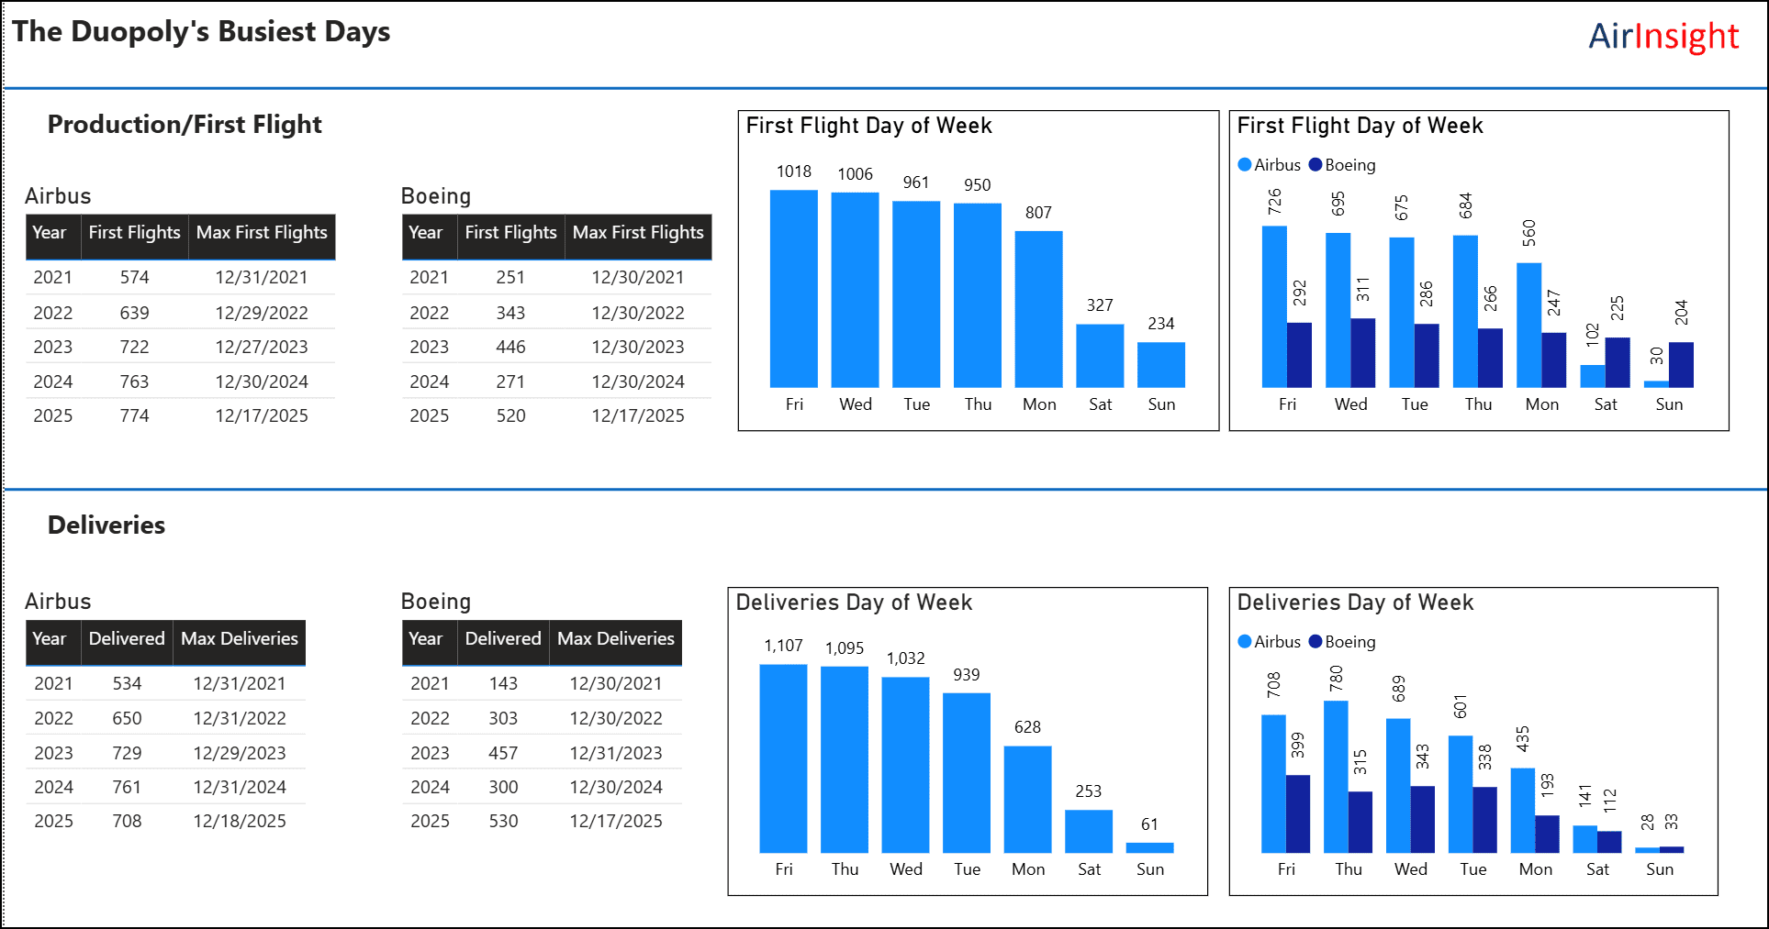1769x929 pixels.
Task: Click Boeing legend marker in First Flight chart
Action: [1316, 165]
